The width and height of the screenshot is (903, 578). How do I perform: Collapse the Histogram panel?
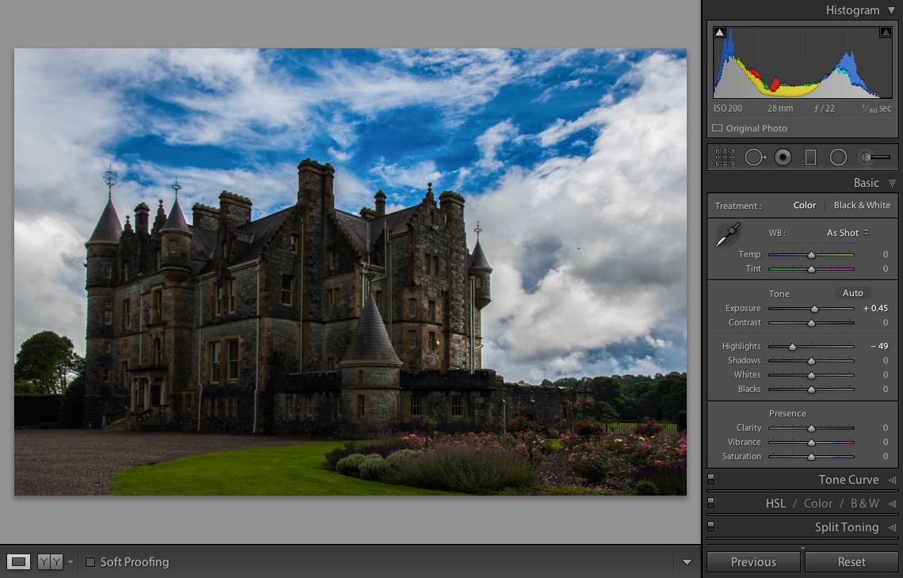891,10
